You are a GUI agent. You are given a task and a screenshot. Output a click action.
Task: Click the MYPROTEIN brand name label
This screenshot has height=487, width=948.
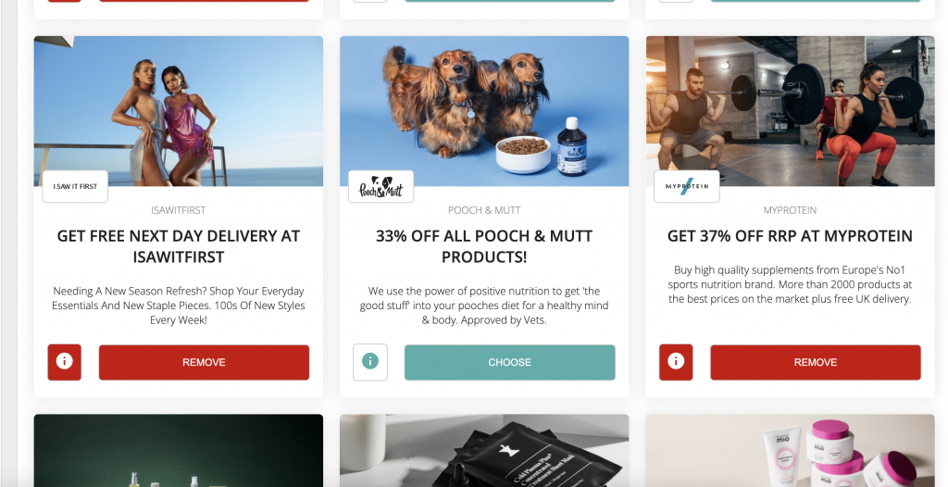(x=791, y=210)
